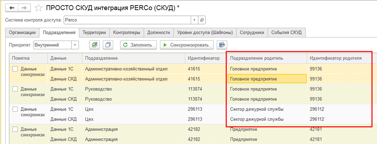Open the Сотрудники tab
This screenshot has height=144, width=377.
point(252,32)
